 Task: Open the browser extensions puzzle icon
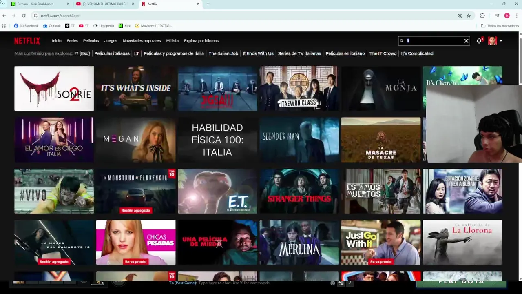[x=482, y=16]
